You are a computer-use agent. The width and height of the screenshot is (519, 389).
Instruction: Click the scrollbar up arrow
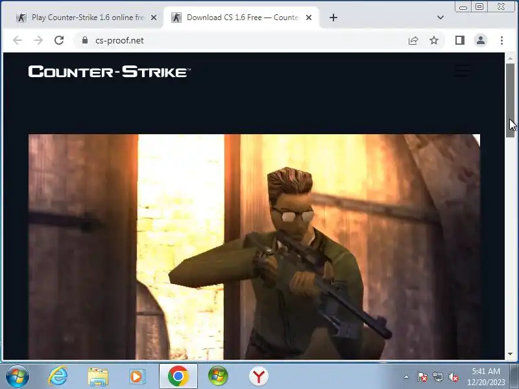click(x=510, y=58)
